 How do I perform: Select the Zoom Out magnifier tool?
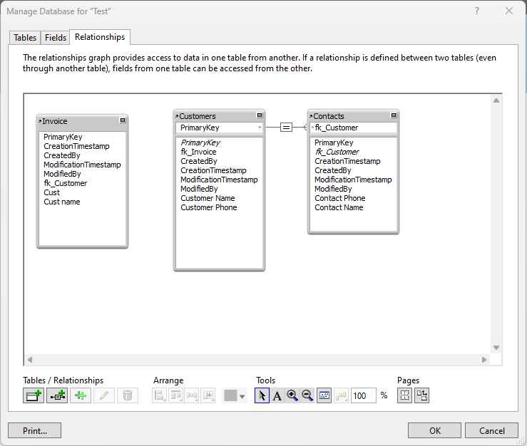[308, 395]
